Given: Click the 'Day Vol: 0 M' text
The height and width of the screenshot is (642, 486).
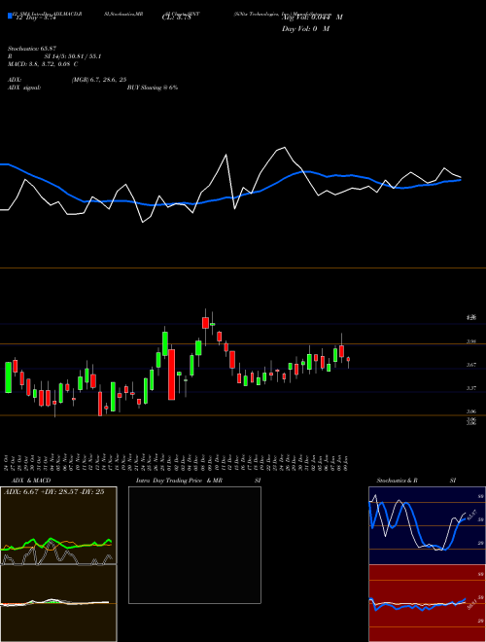Looking at the screenshot, I should [305, 29].
